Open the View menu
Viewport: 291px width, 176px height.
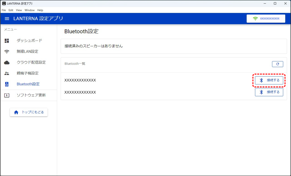tap(19, 10)
